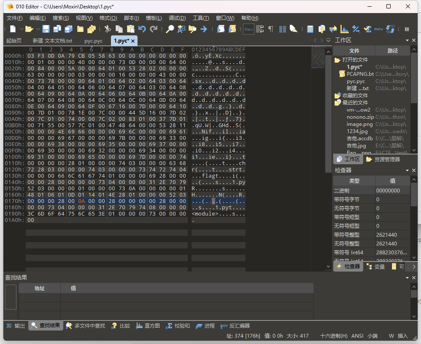Click the Save file icon

[46, 29]
